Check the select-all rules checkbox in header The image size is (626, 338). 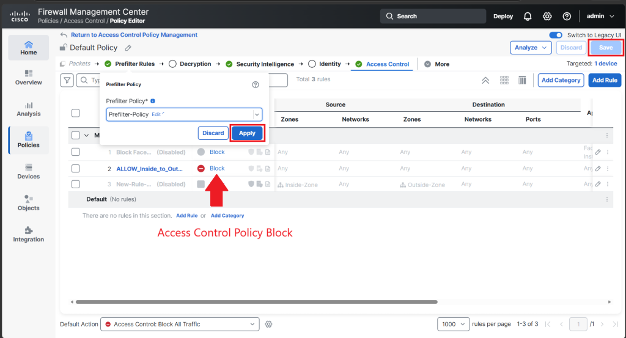(x=75, y=113)
